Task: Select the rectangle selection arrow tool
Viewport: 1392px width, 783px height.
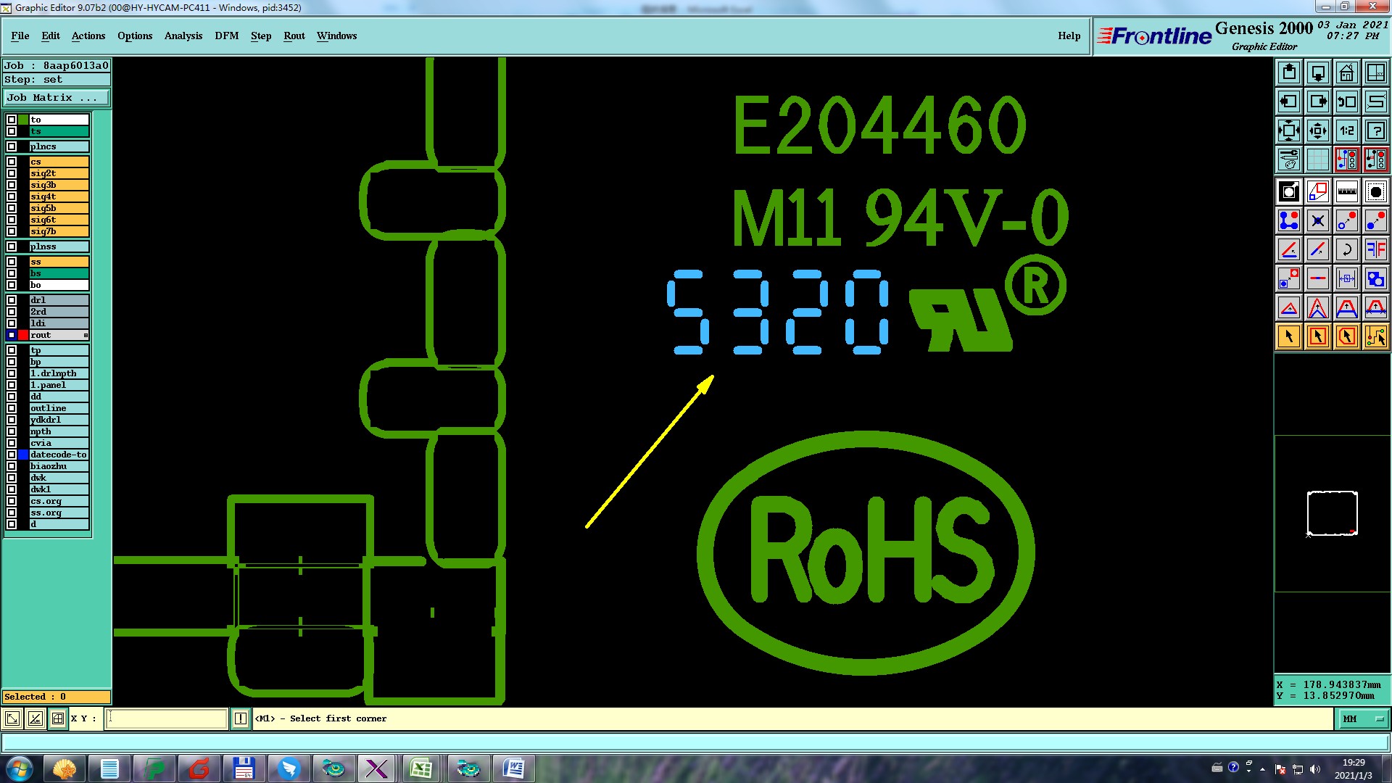Action: click(x=1317, y=336)
